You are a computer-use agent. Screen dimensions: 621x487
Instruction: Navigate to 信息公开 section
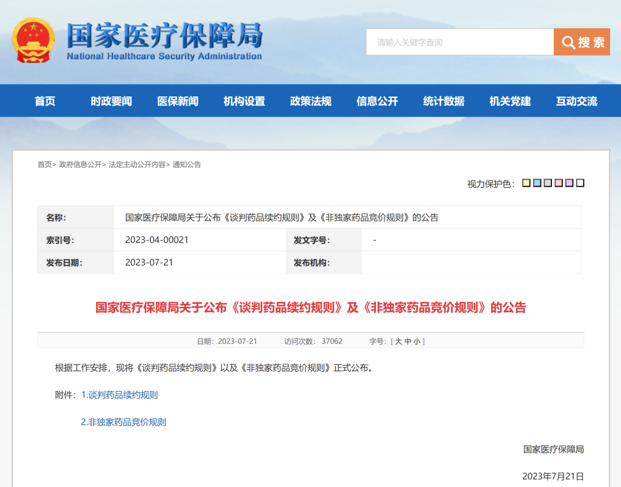pos(377,101)
